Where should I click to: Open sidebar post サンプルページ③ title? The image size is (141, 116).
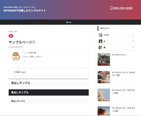tap(124, 91)
